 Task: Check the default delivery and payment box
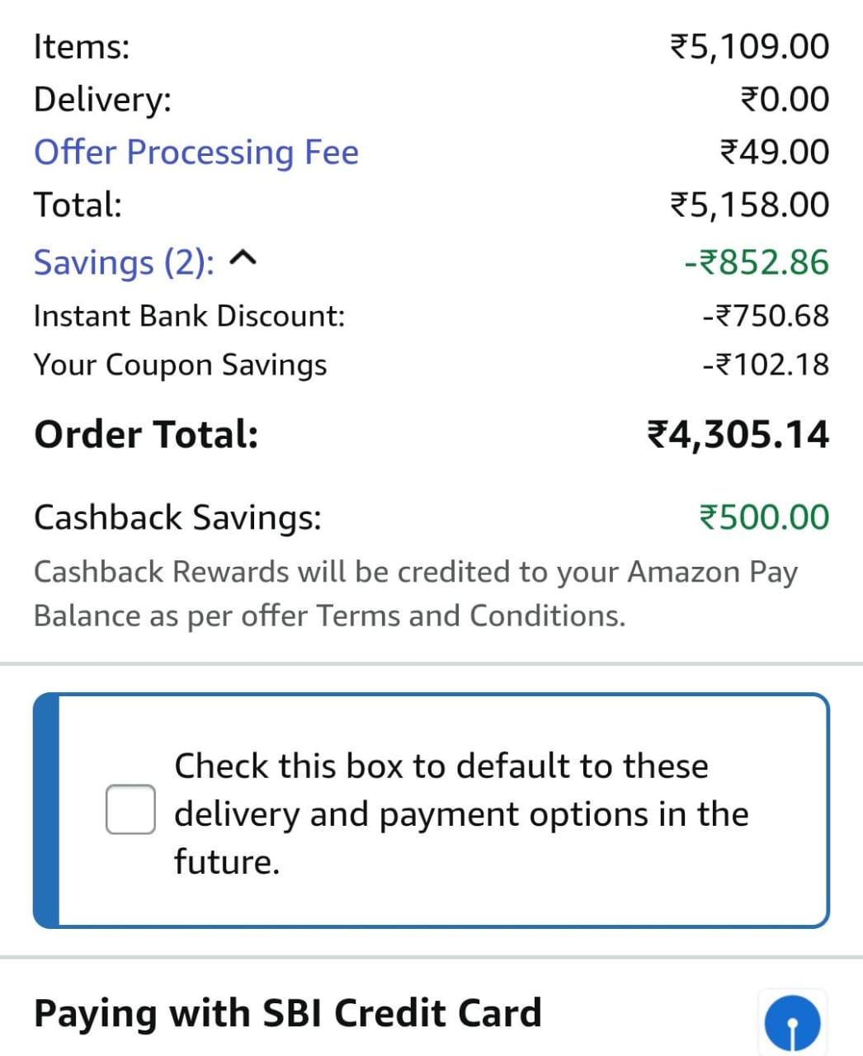(x=130, y=809)
